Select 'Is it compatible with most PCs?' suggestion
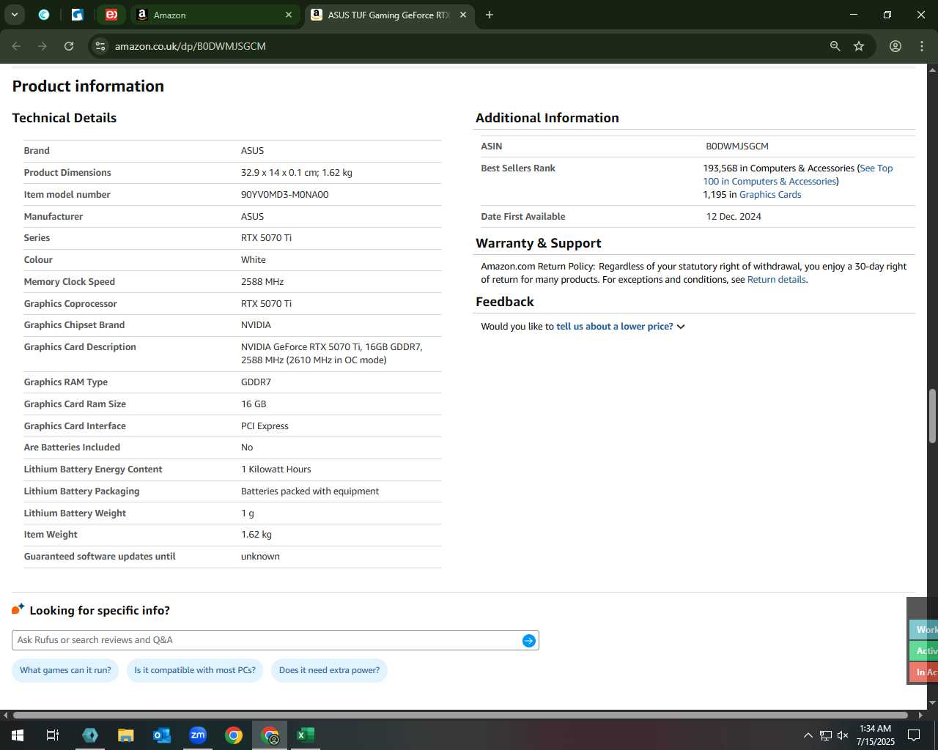The width and height of the screenshot is (938, 750). coord(195,670)
